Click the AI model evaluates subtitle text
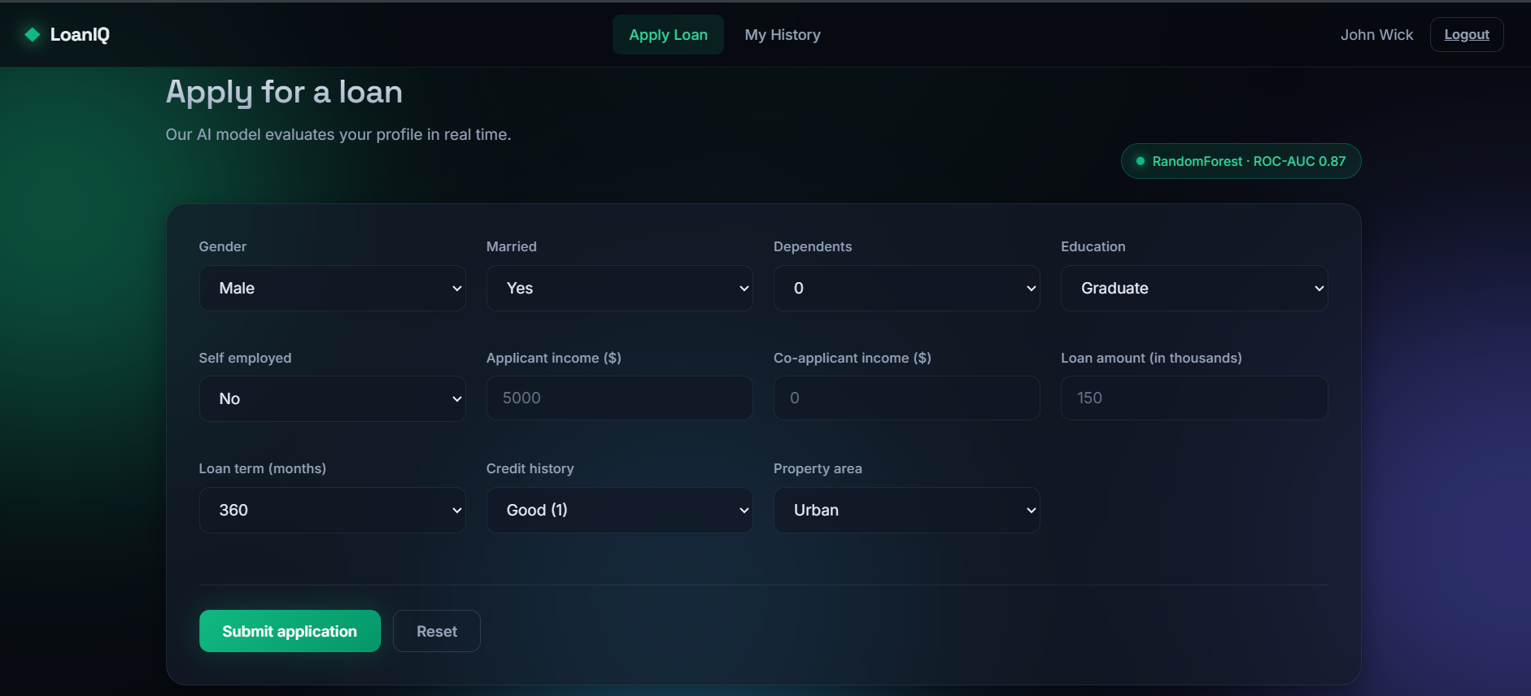The width and height of the screenshot is (1531, 696). [338, 134]
